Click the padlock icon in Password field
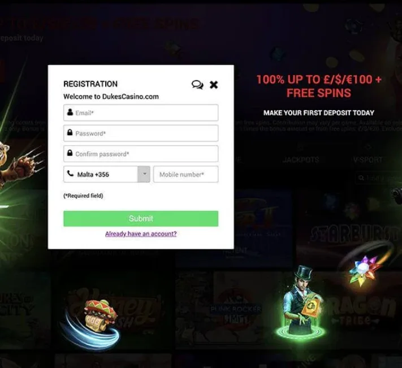Viewport: 402px width, 368px height. click(x=70, y=132)
